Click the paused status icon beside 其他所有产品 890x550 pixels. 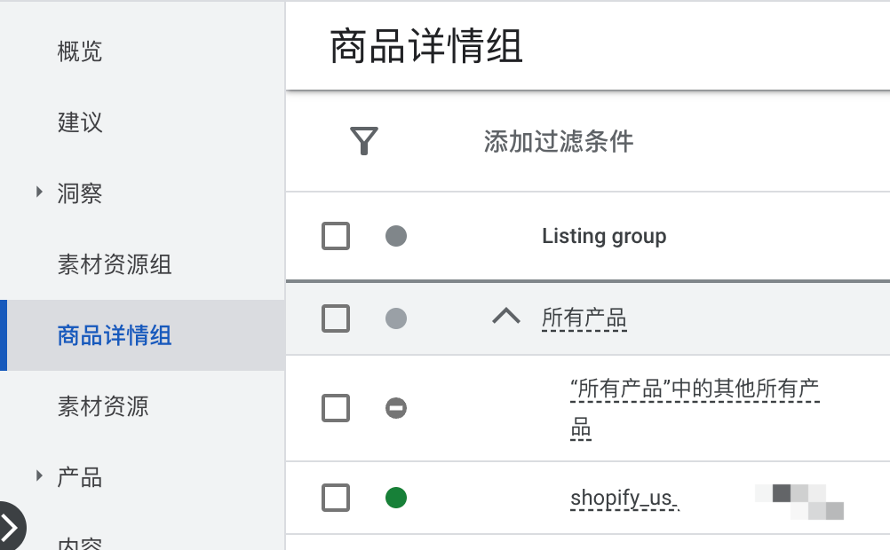tap(396, 408)
